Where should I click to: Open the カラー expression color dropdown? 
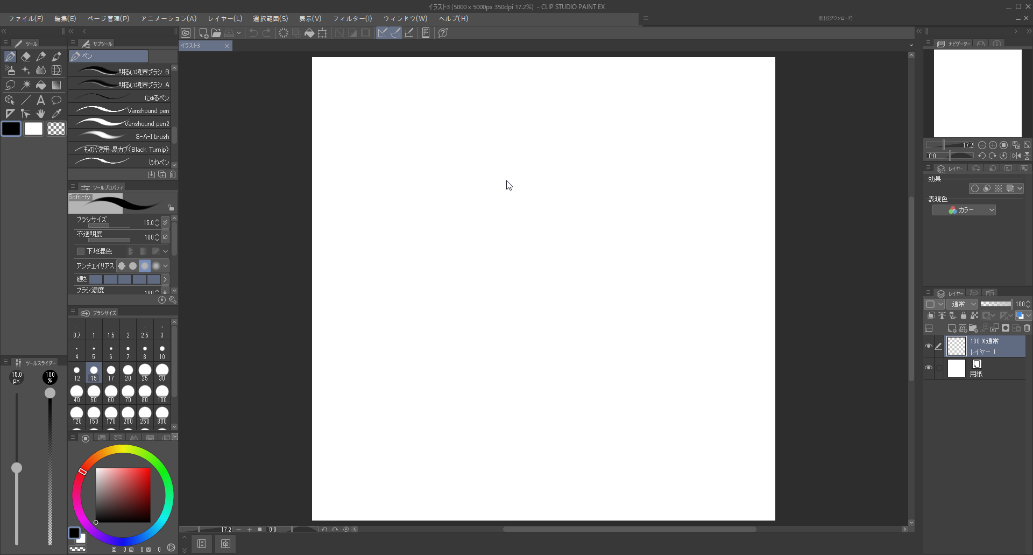[x=964, y=210]
